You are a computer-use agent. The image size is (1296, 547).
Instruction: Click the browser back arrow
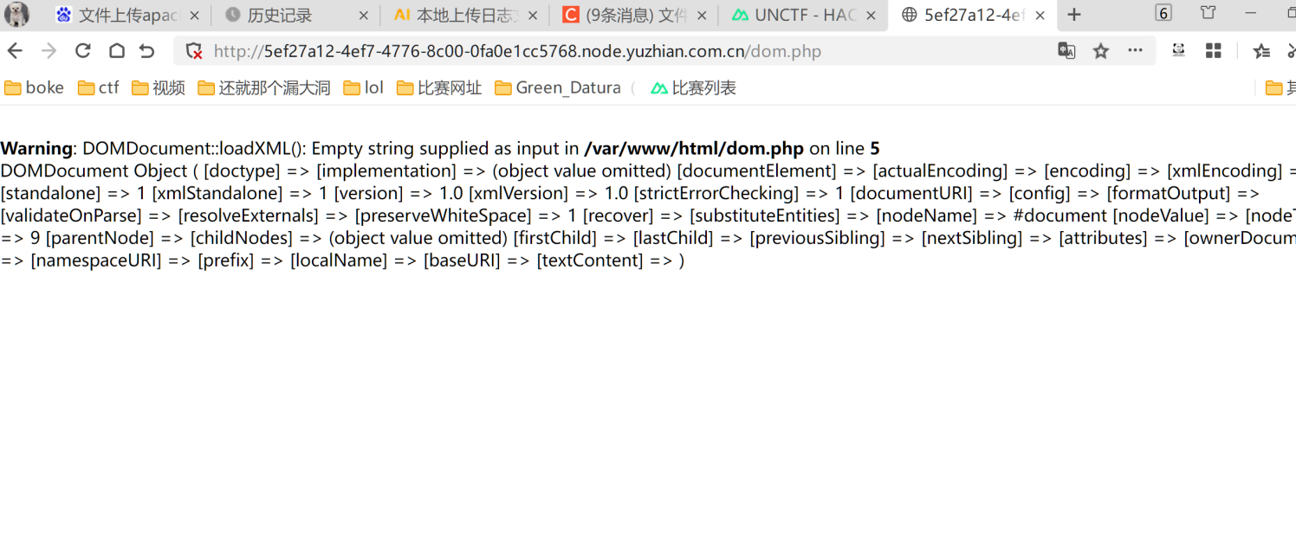[x=15, y=51]
